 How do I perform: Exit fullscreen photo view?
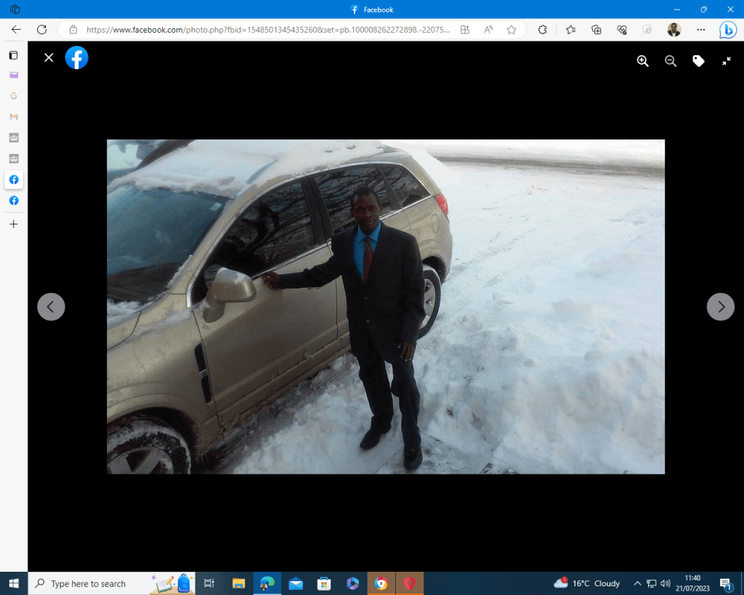(x=726, y=61)
